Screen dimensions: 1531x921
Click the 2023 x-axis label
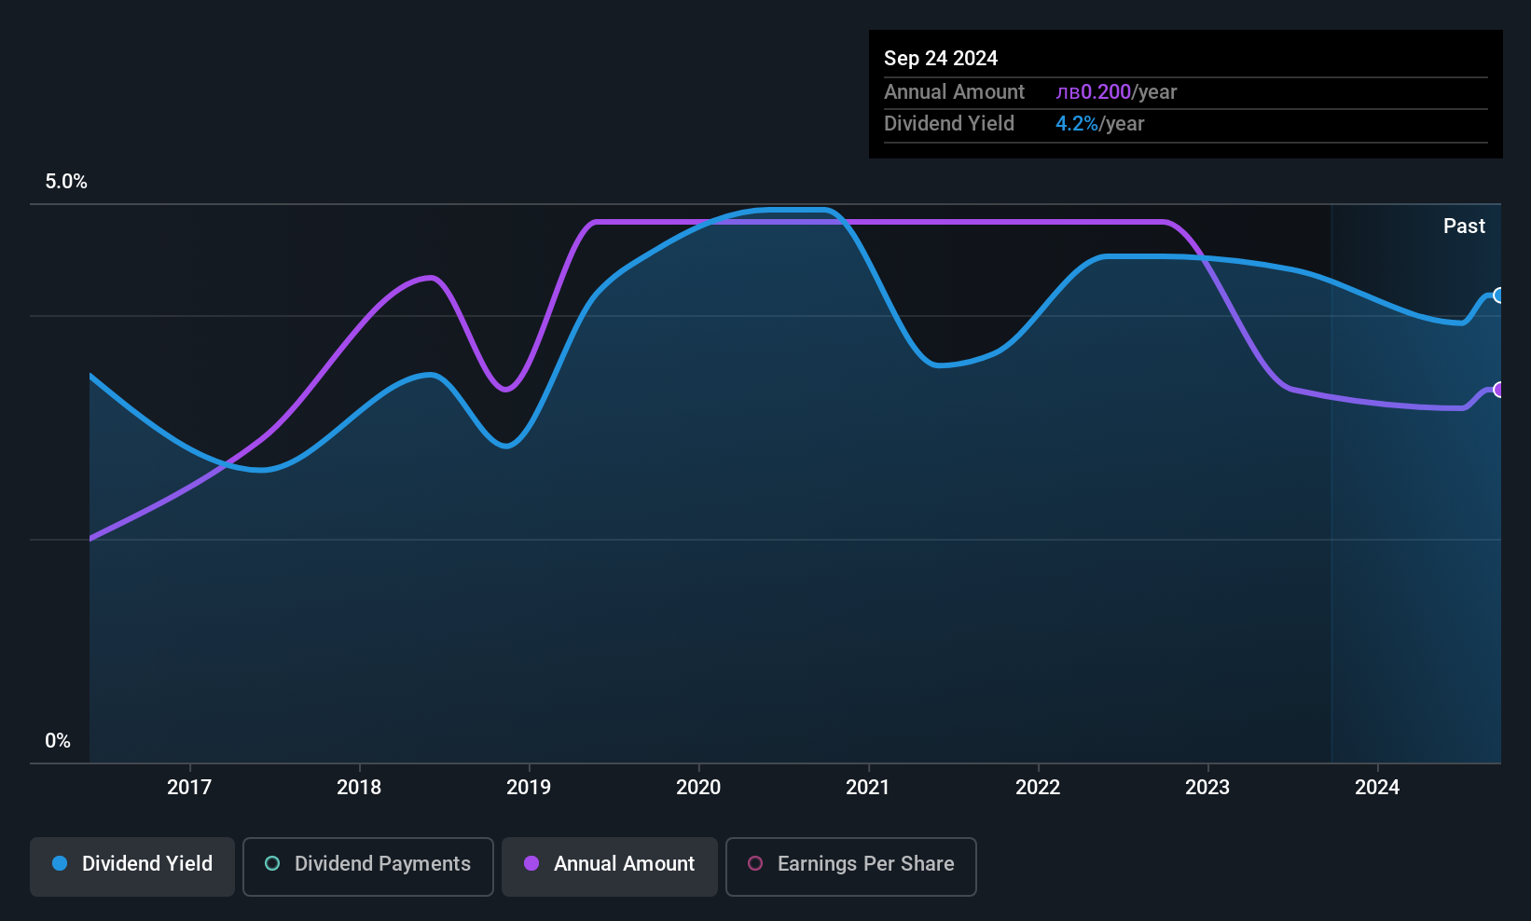tap(1207, 788)
